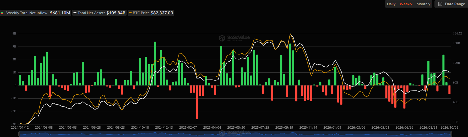Image resolution: width=468 pixels, height=137 pixels.
Task: Switch to the Daily view
Action: [391, 4]
